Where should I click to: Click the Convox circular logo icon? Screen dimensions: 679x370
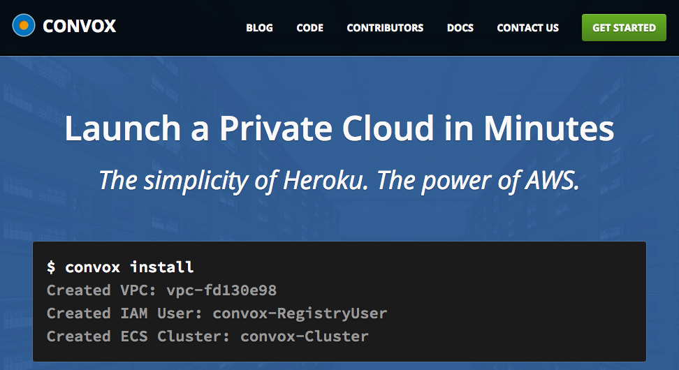[x=24, y=25]
